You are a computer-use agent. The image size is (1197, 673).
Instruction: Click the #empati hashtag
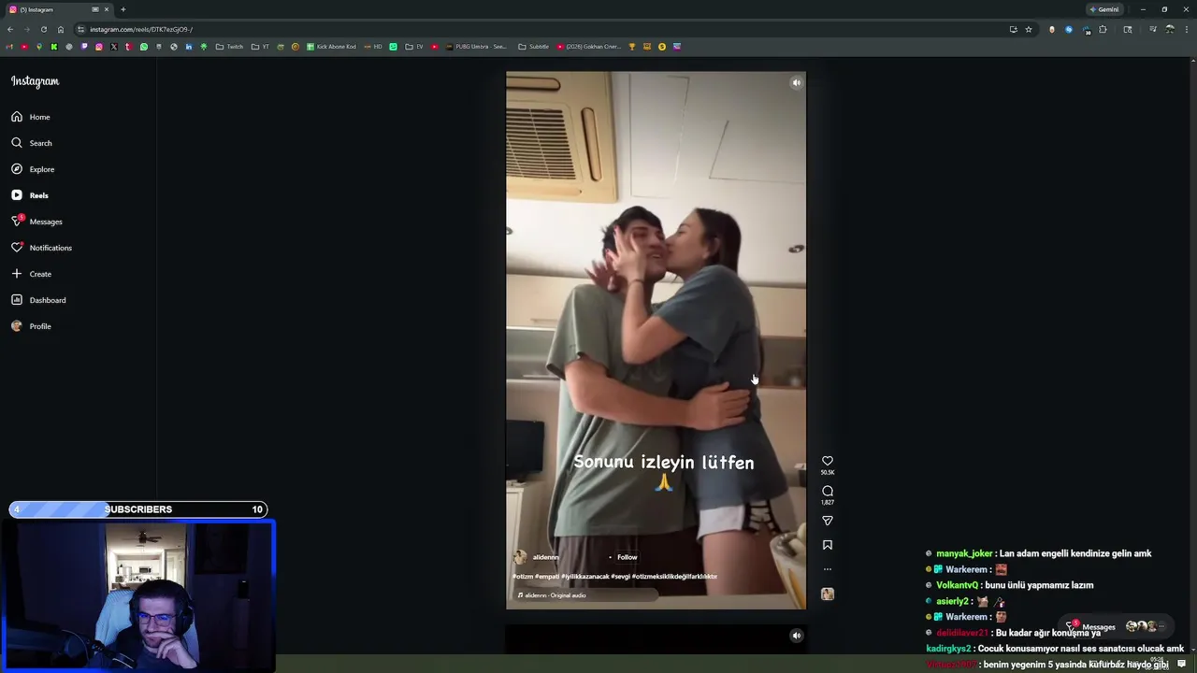pos(547,577)
